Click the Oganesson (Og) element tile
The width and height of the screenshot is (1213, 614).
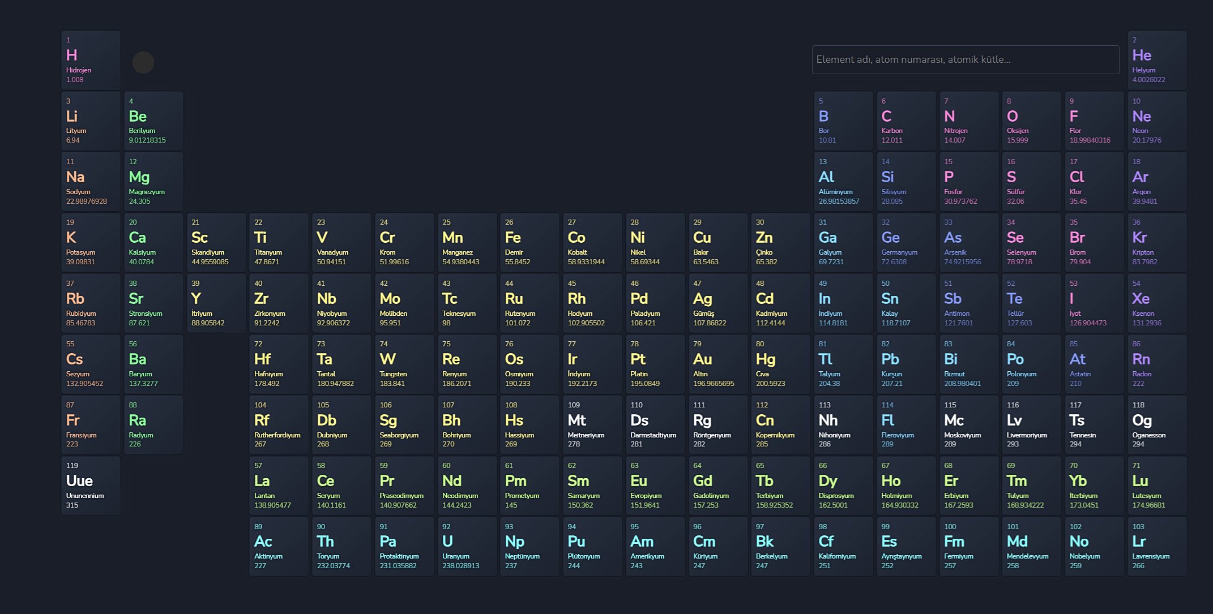[x=1156, y=425]
